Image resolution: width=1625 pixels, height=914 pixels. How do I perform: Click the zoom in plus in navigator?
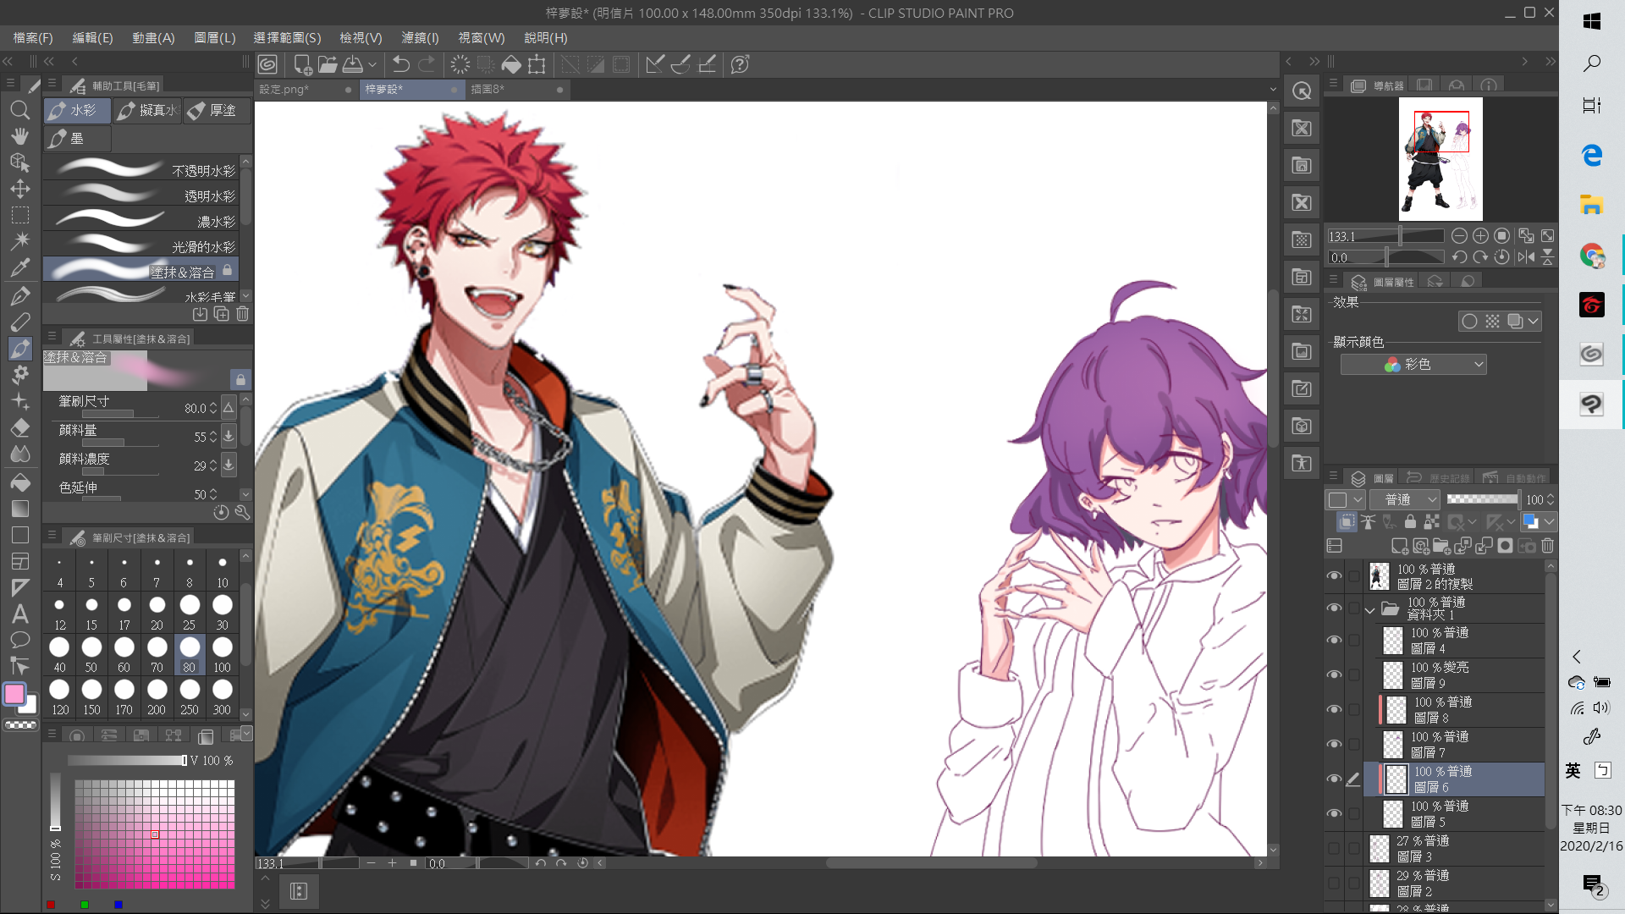click(x=1480, y=236)
